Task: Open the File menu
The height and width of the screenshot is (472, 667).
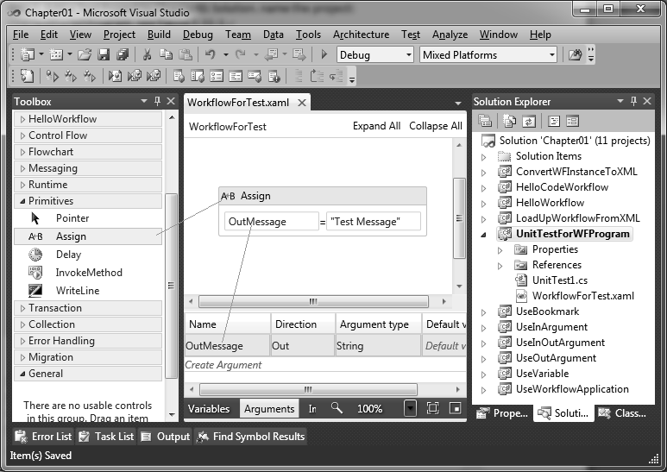Action: pos(21,35)
